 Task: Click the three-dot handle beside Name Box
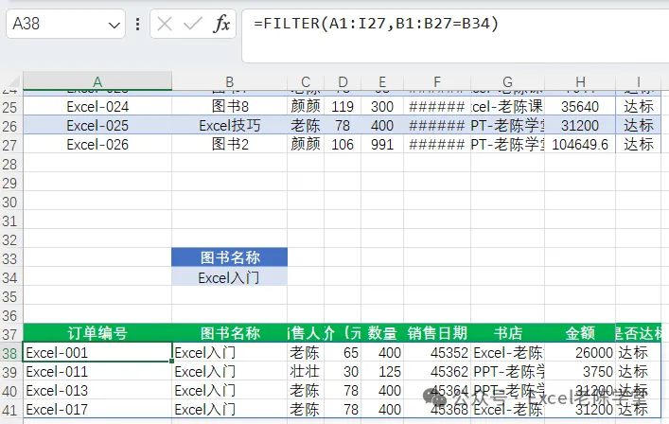click(x=137, y=24)
